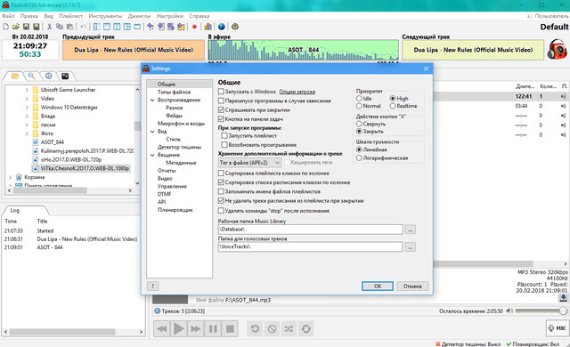
Task: Enable 'Запустить плейлист' checkbox
Action: click(x=224, y=135)
